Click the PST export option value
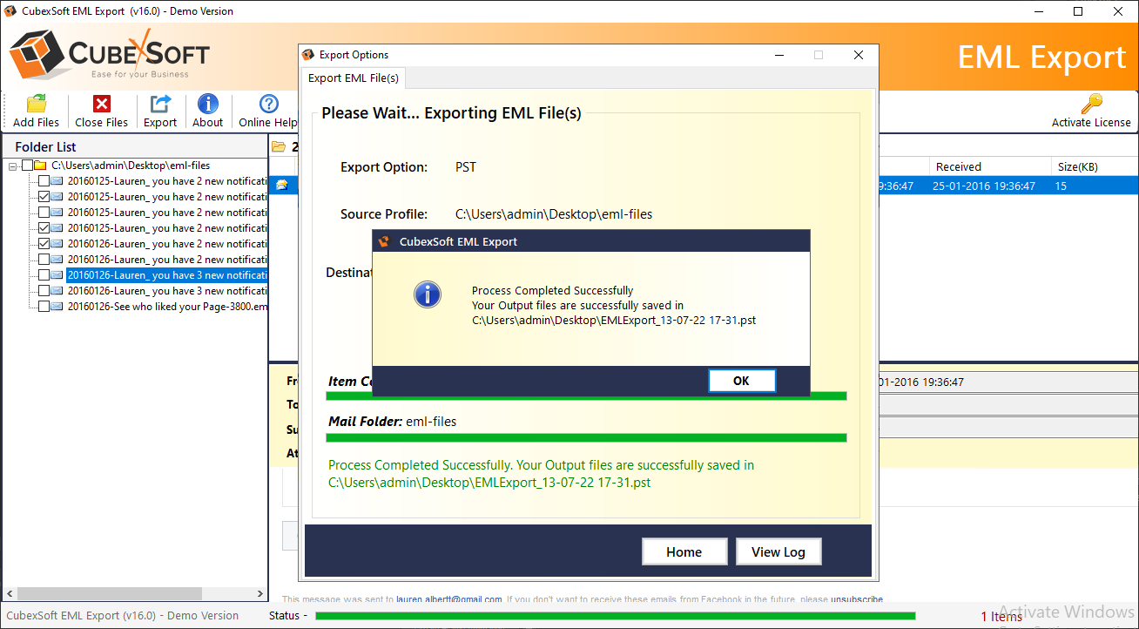 pos(466,166)
